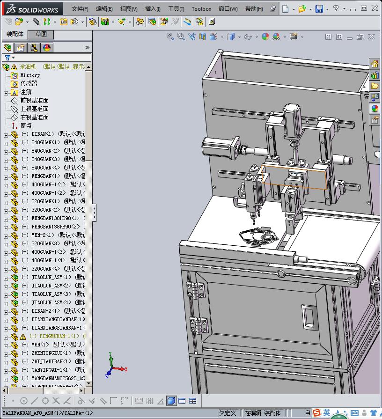Click the line sketch tool in bottom toolbar
This screenshot has height=419, width=382.
(35, 401)
